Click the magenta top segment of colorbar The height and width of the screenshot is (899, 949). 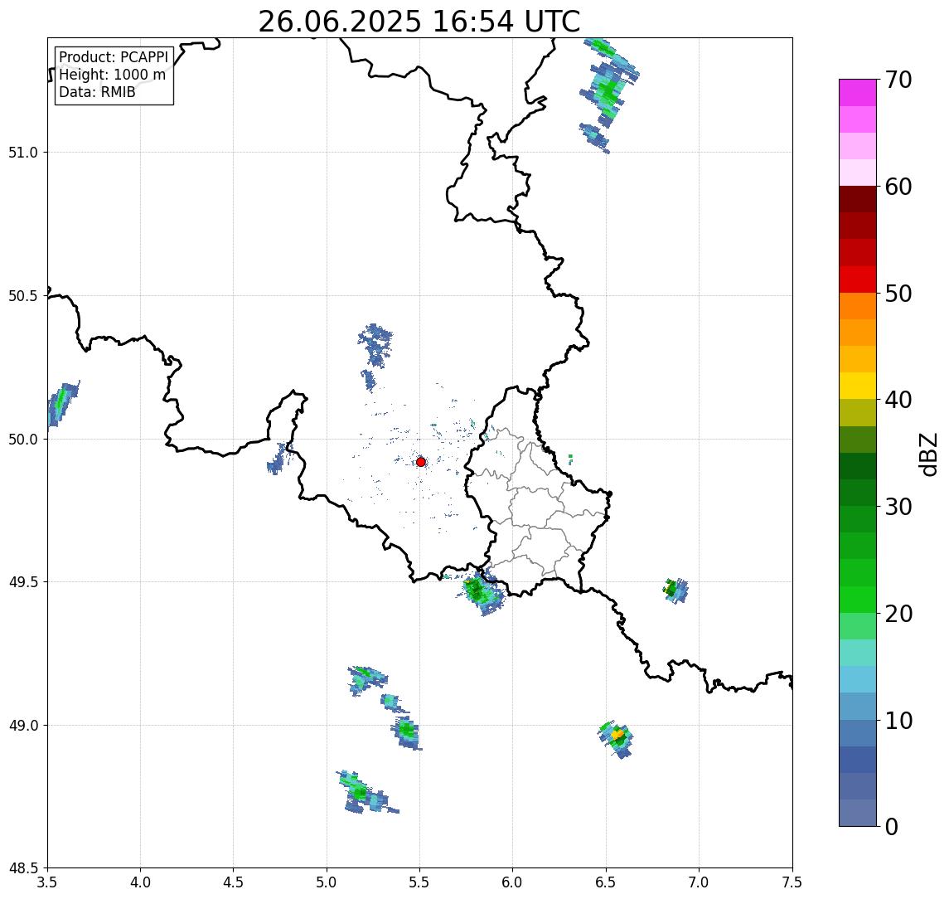pos(858,93)
